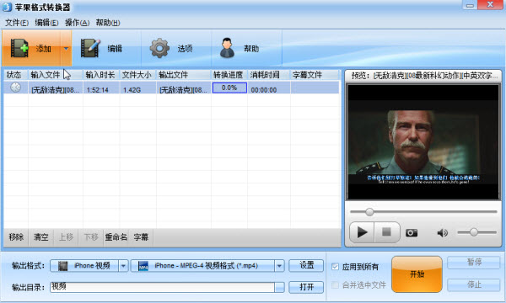Click the 下移 (Move down) button
Screen dimensions: 506x303
[x=91, y=237]
